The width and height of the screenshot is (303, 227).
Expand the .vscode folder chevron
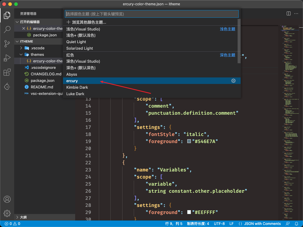(21, 48)
